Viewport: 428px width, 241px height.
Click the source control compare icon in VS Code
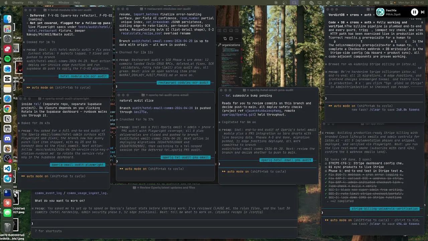(x=225, y=38)
